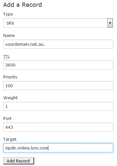Screen dimensions: 117x166
Task: Focus the Priority input with value 100
Action: pyautogui.click(x=58, y=86)
